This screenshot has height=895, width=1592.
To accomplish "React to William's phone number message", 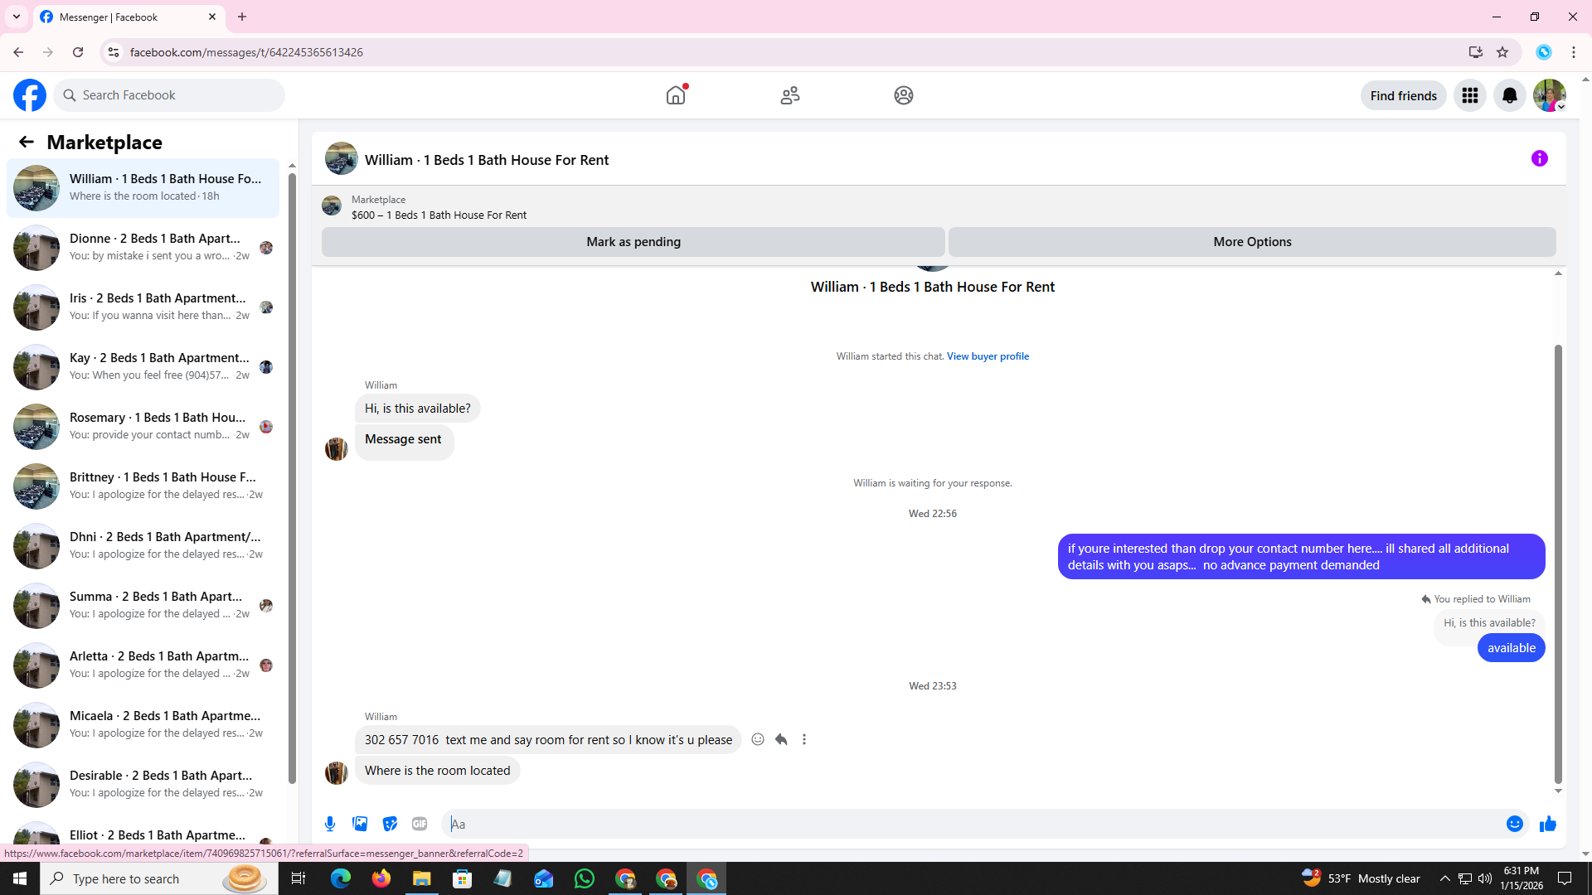I will (758, 739).
